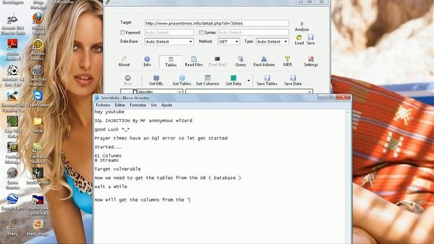Open the Info section icon
The image size is (434, 244).
[147, 59]
